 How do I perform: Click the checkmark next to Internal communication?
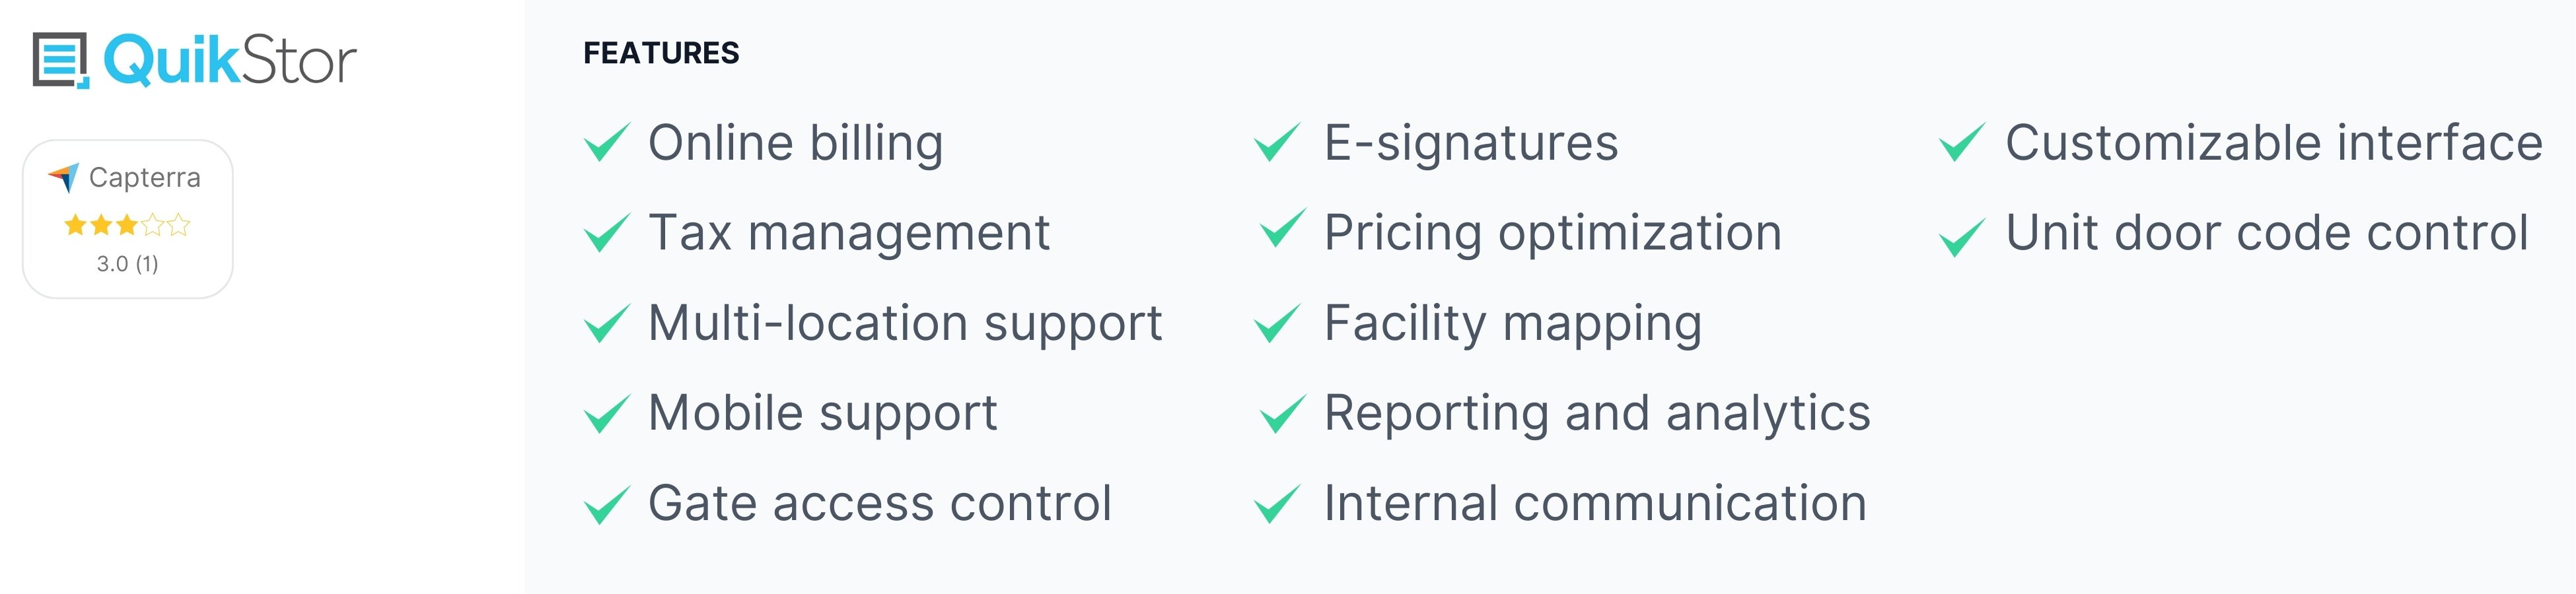click(1278, 504)
